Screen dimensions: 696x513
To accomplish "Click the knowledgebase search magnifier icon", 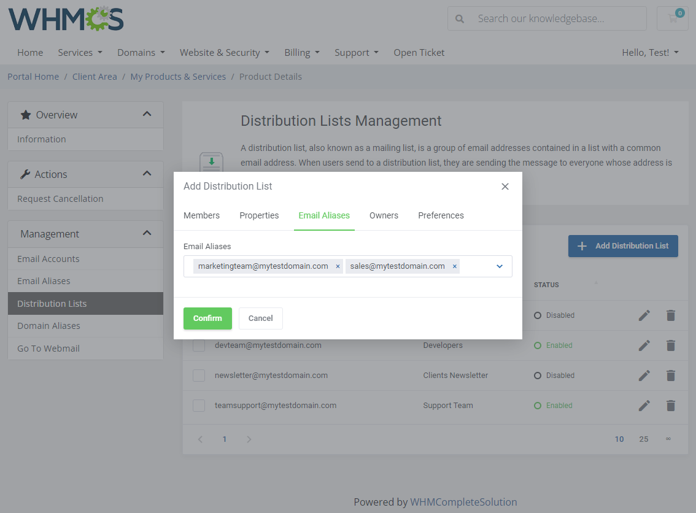I will [460, 19].
